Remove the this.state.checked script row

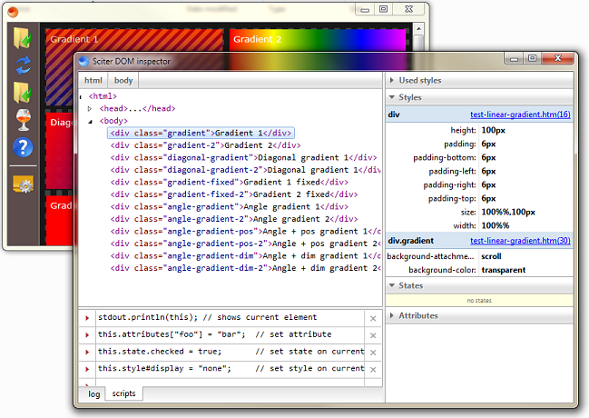pos(372,352)
